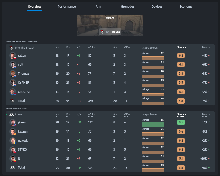Click Apeks logo in Total row
220x176 pixels.
coord(13,167)
